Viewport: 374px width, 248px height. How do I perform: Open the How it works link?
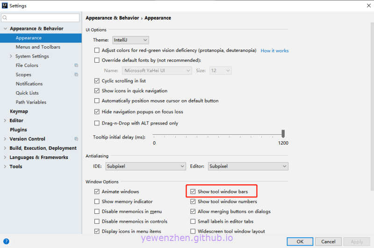[274, 51]
